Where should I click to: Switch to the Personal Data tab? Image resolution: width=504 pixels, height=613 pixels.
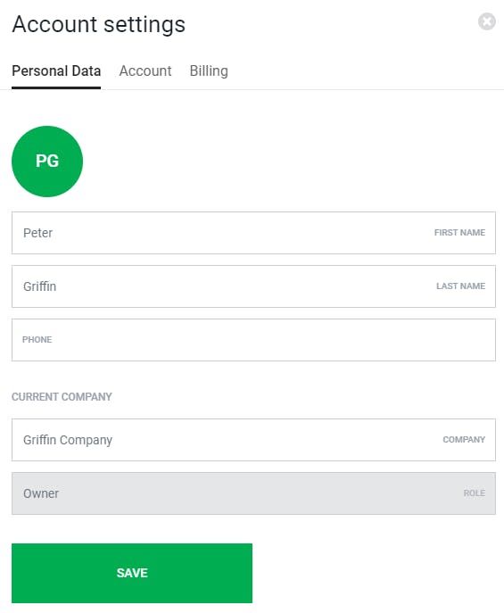tap(56, 71)
